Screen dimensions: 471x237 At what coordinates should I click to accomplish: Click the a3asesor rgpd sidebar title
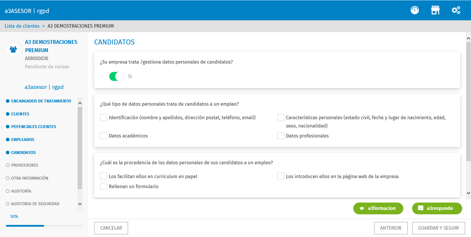pyautogui.click(x=44, y=87)
